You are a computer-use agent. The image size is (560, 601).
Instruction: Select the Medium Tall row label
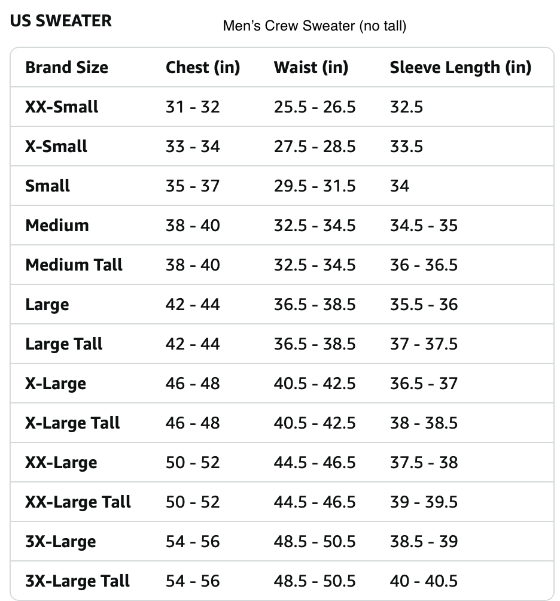(74, 265)
